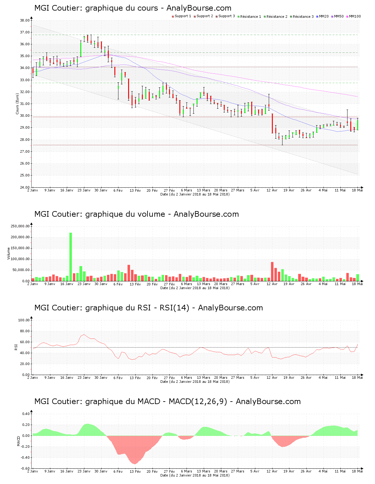This screenshot has height=484, width=375.
Task: Click the 'graphique du cours' chart title
Action: click(133, 8)
